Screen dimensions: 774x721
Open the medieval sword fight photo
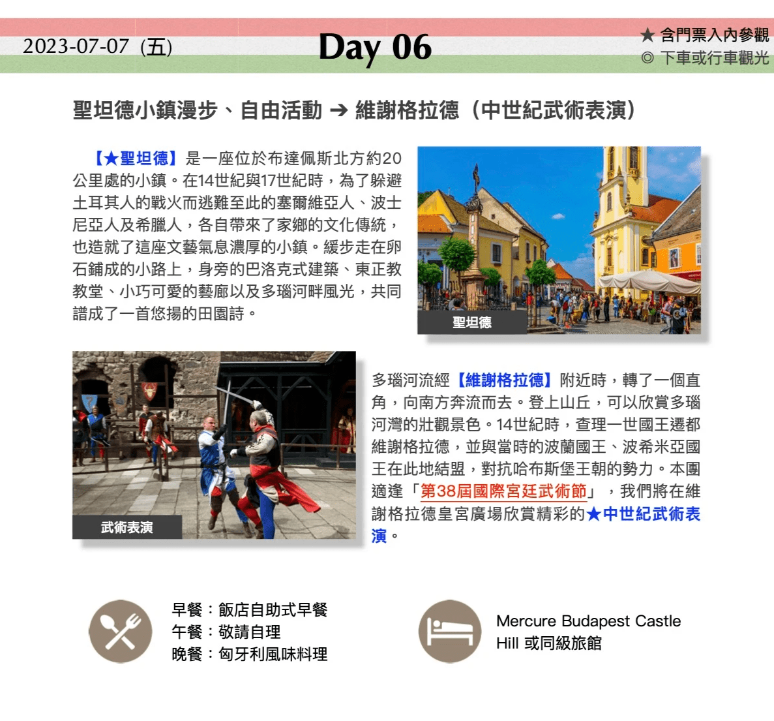click(x=214, y=445)
